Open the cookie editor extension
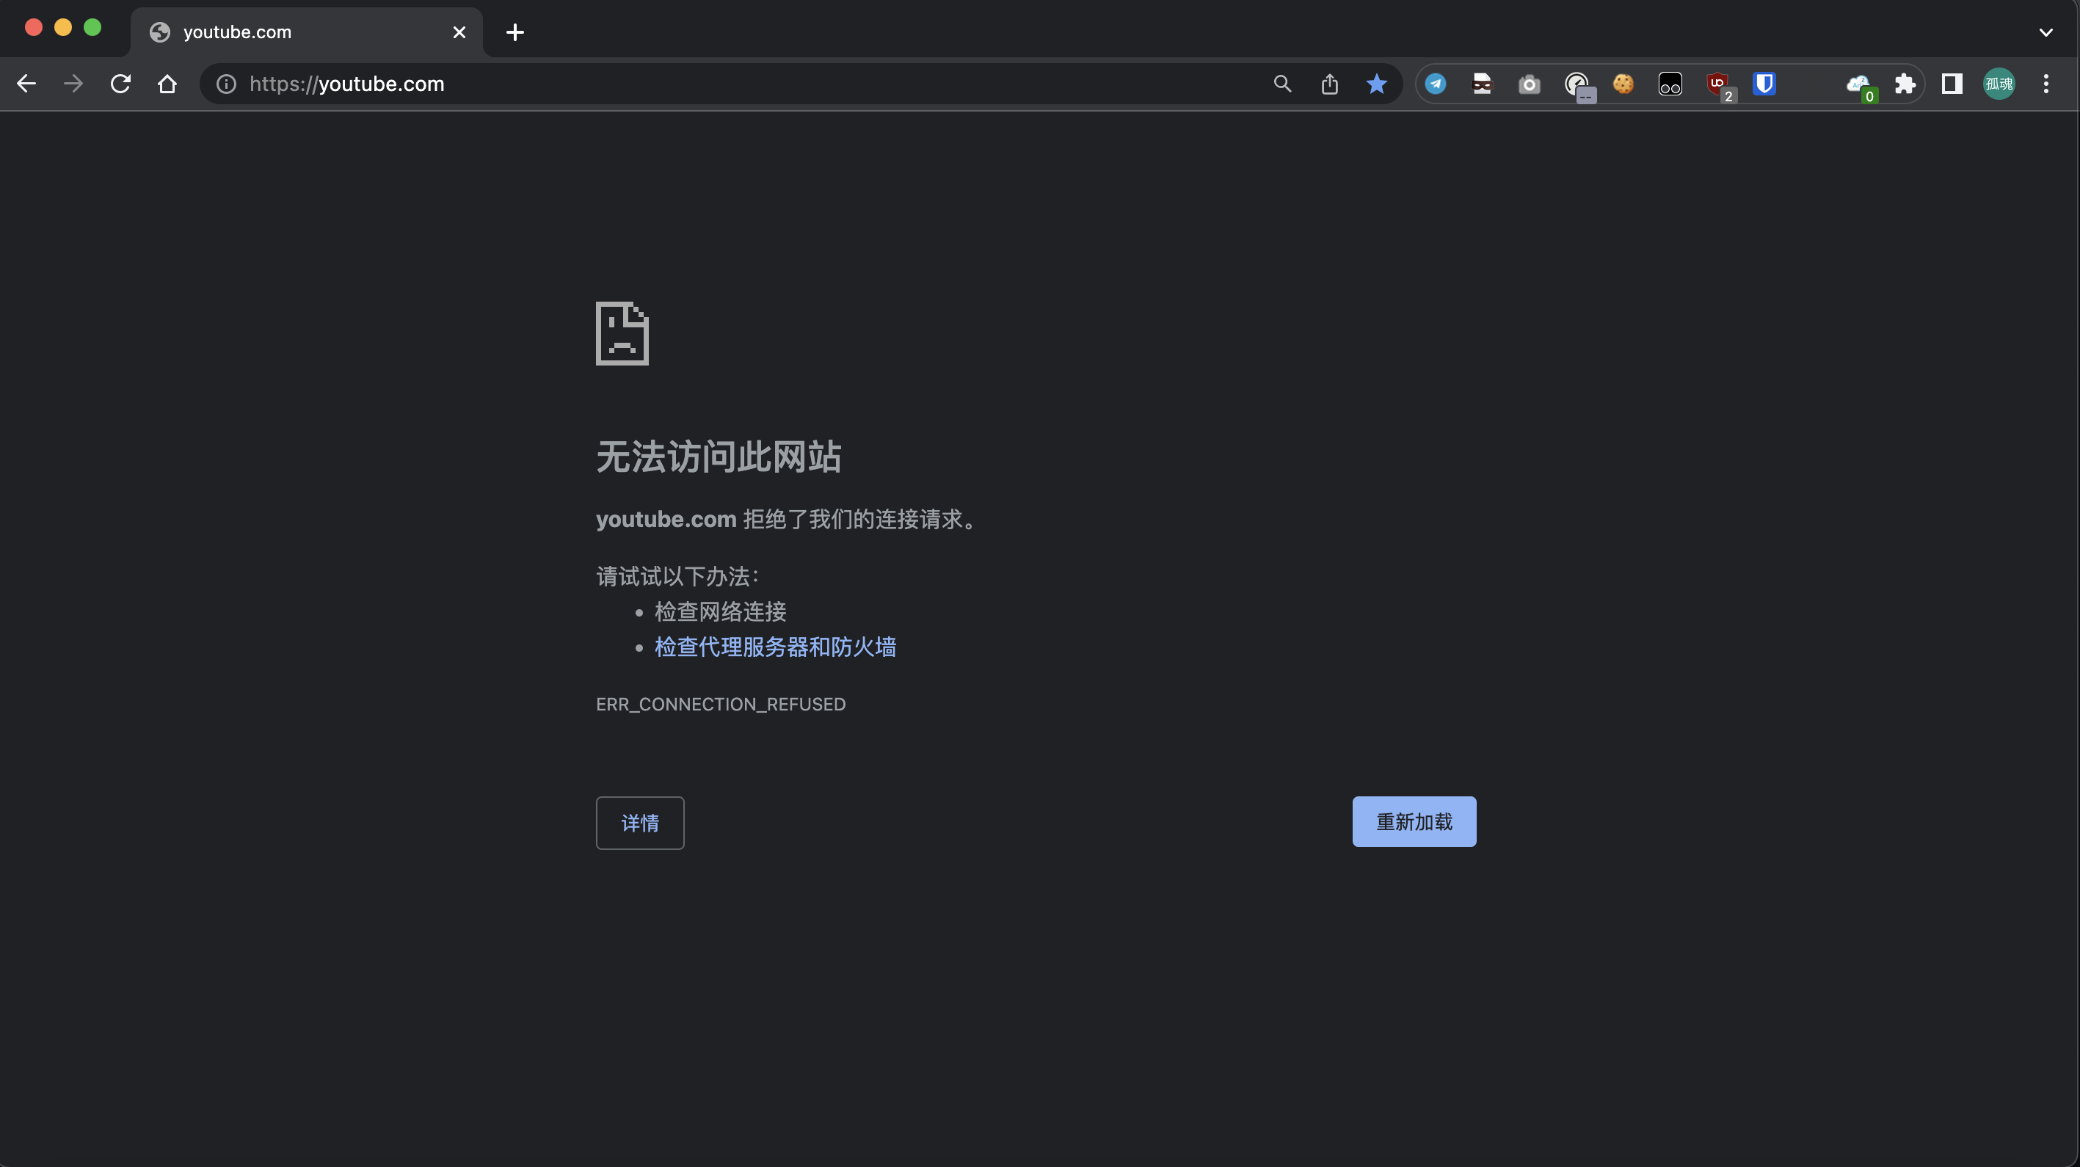2080x1167 pixels. click(x=1623, y=84)
